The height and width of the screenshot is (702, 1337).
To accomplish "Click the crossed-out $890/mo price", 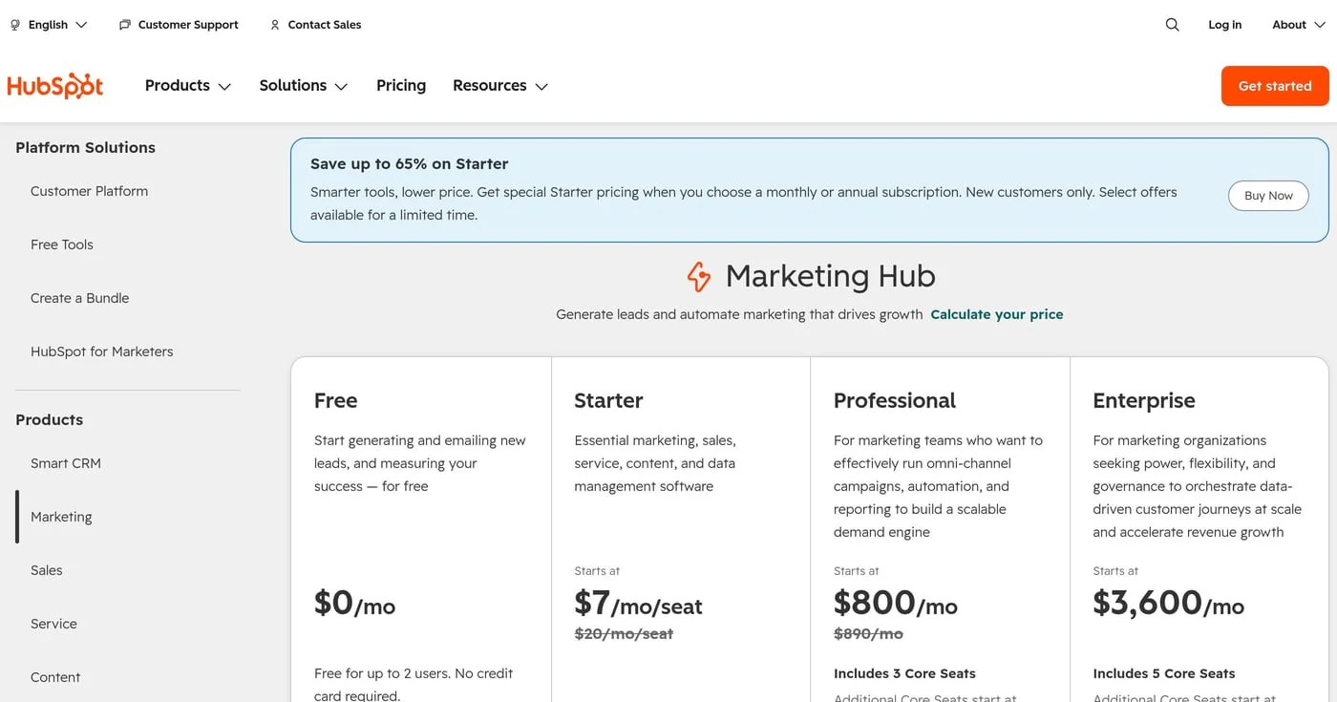I will (868, 633).
